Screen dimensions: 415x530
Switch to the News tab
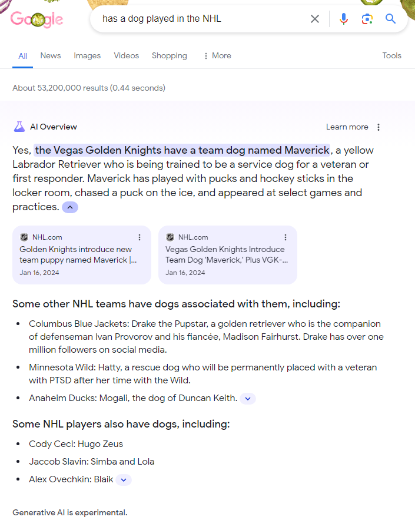tap(50, 55)
